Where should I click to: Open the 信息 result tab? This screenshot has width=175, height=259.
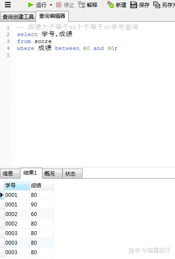[10, 173]
